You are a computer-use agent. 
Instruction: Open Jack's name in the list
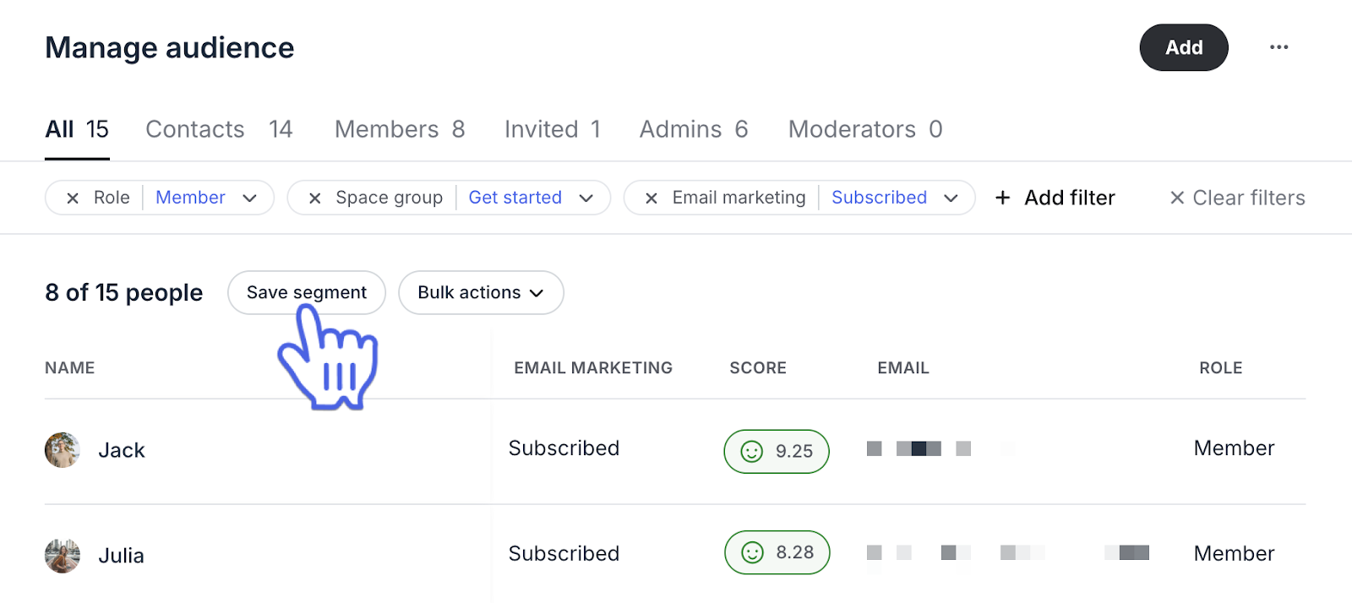tap(122, 450)
